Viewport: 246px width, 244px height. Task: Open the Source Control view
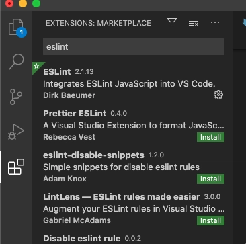pos(16,97)
